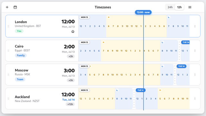Image resolution: width=206 pixels, height=116 pixels.
Task: Open Auckland row three-dot options menu
Action: click(x=195, y=99)
